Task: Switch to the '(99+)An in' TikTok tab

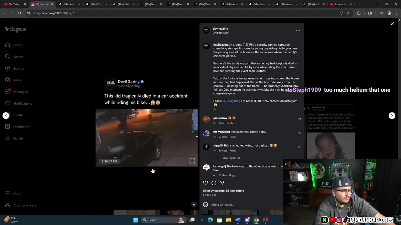Action: coord(70,4)
